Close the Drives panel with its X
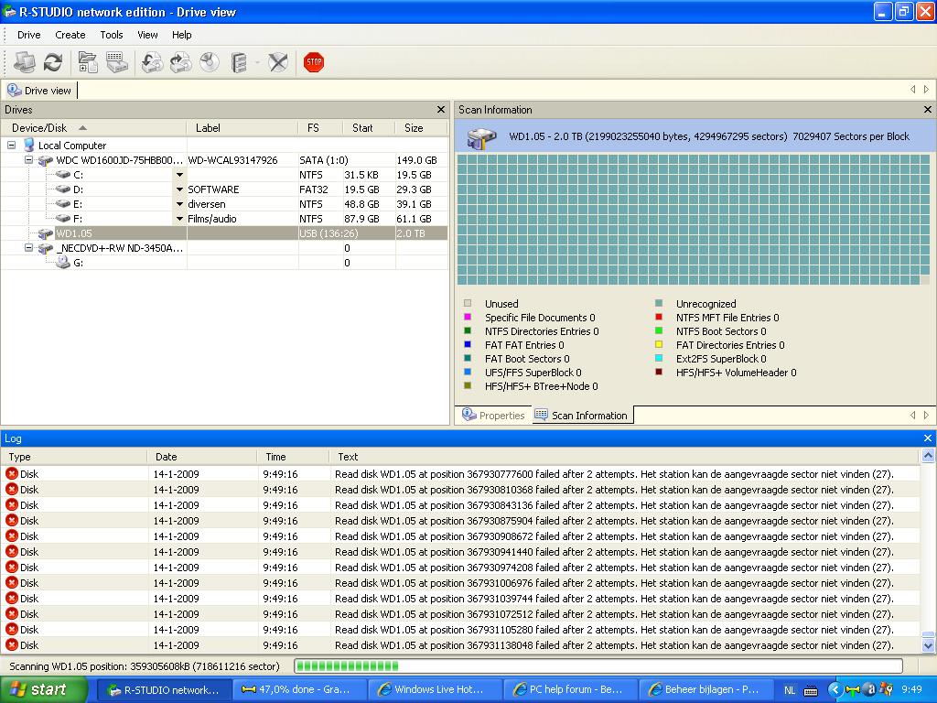This screenshot has width=937, height=703. pos(441,110)
